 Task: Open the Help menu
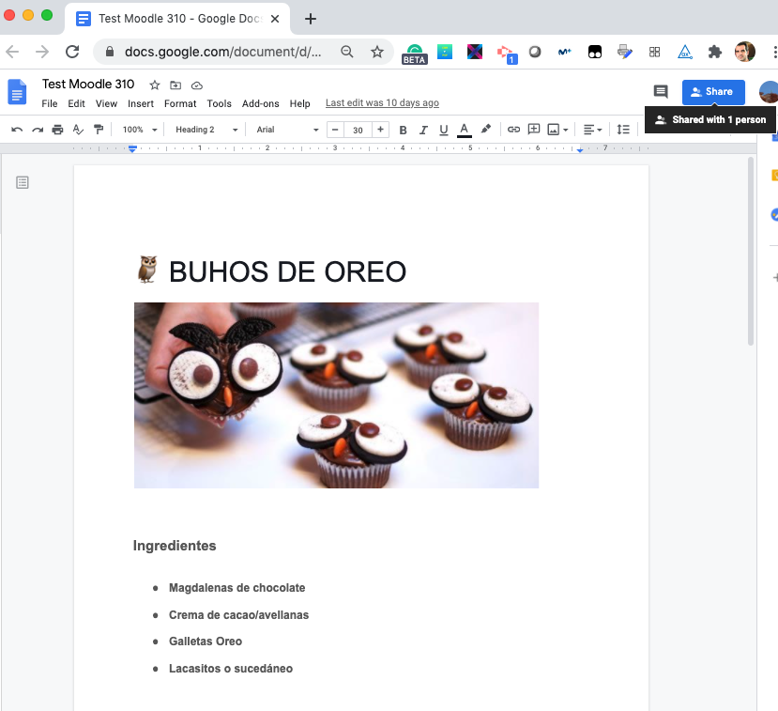pos(299,103)
